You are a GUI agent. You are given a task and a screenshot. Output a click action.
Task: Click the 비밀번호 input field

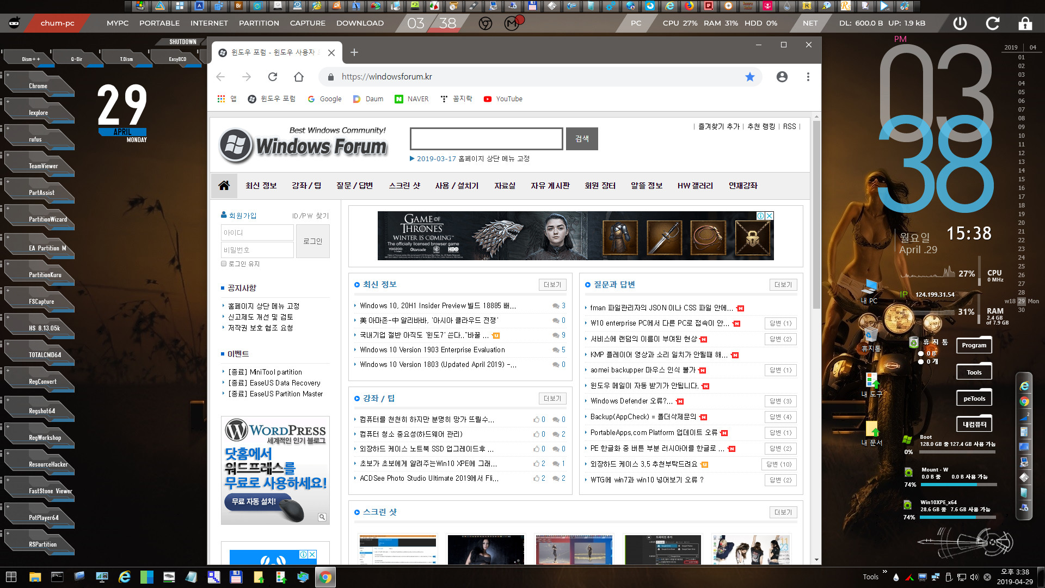click(x=257, y=250)
